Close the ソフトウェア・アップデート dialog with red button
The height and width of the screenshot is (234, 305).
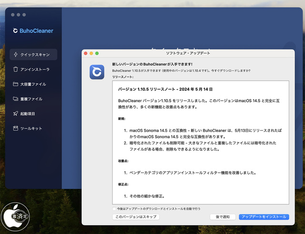85,53
